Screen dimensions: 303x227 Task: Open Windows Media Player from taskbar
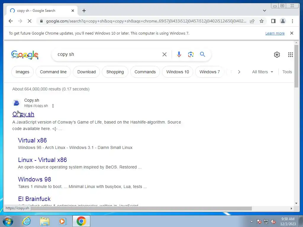tap(62, 221)
